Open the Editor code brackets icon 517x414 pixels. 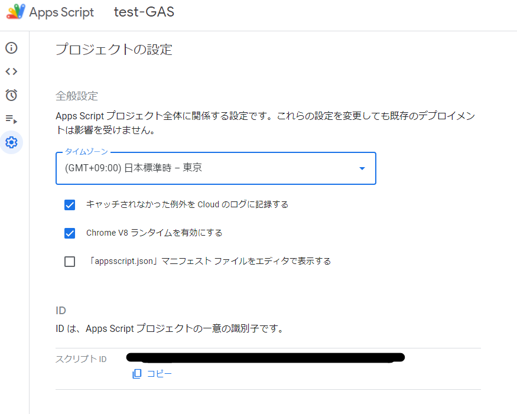click(11, 71)
